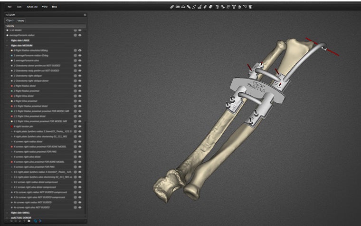Screen dimensions: 361x226
Task: Open the Advanced menu
Action: pyautogui.click(x=32, y=7)
